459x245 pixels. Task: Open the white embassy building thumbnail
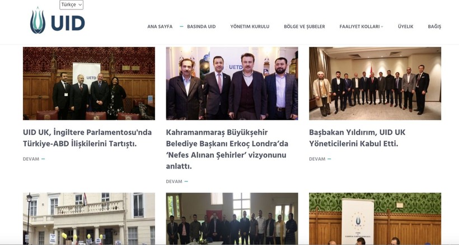coord(89,218)
